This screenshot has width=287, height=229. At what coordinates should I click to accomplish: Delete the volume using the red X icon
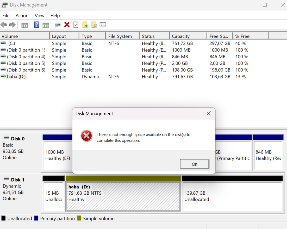click(67, 25)
